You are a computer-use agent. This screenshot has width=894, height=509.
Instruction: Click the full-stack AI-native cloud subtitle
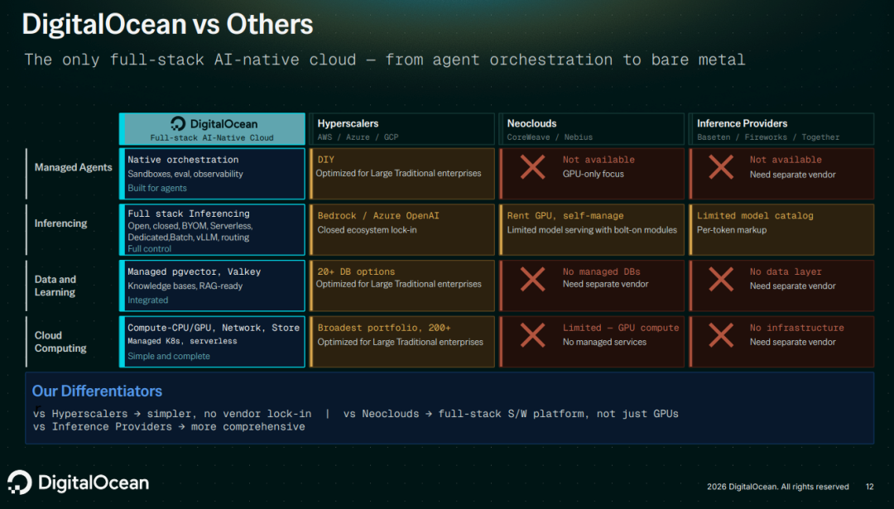coord(385,60)
